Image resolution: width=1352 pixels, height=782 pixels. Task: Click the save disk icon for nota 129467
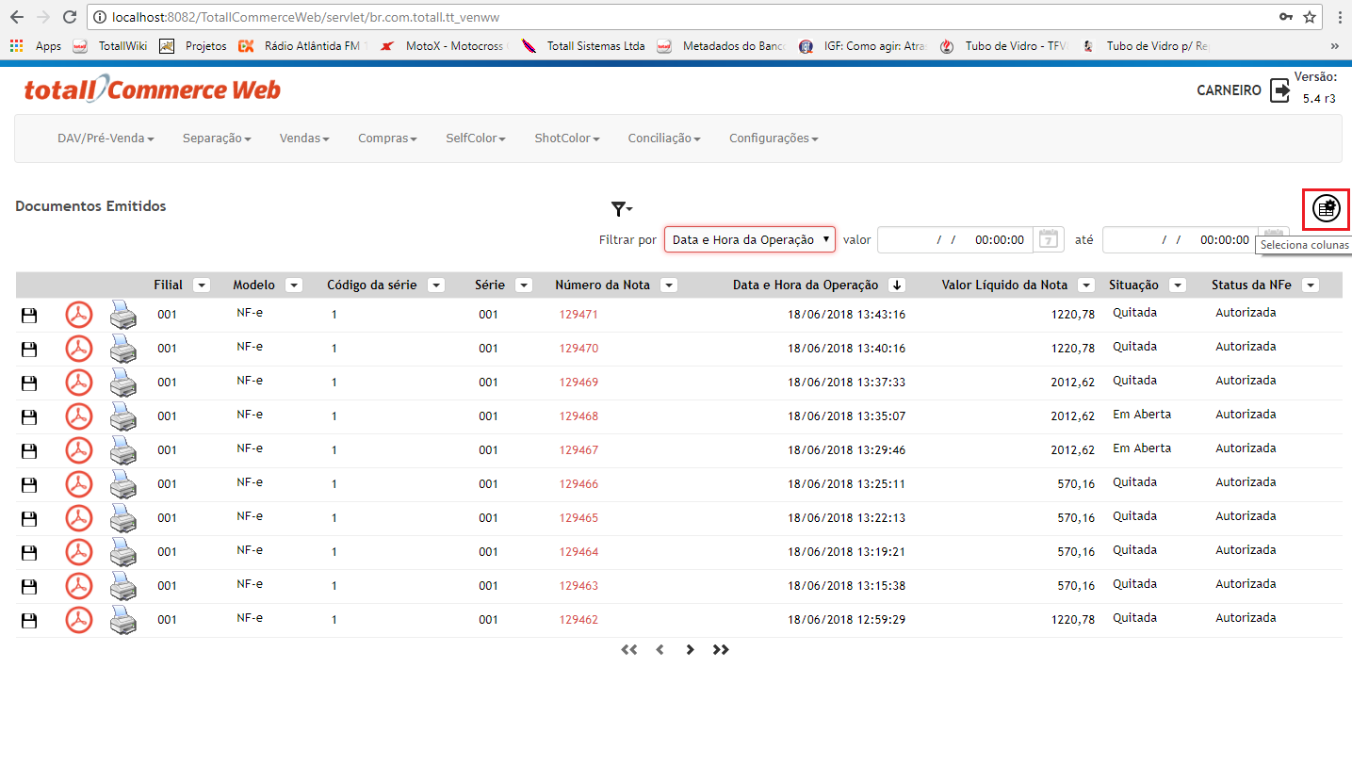(28, 450)
